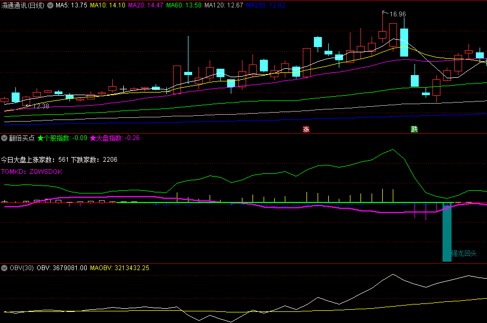
Task: Click the 强龙回头 signal label
Action: click(x=464, y=254)
